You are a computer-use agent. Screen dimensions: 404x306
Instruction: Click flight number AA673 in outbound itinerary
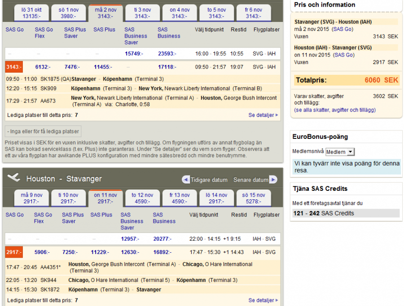[x=48, y=101]
